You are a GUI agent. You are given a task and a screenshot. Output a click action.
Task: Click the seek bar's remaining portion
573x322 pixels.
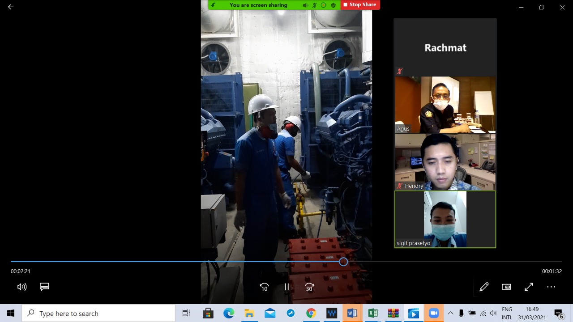point(454,262)
